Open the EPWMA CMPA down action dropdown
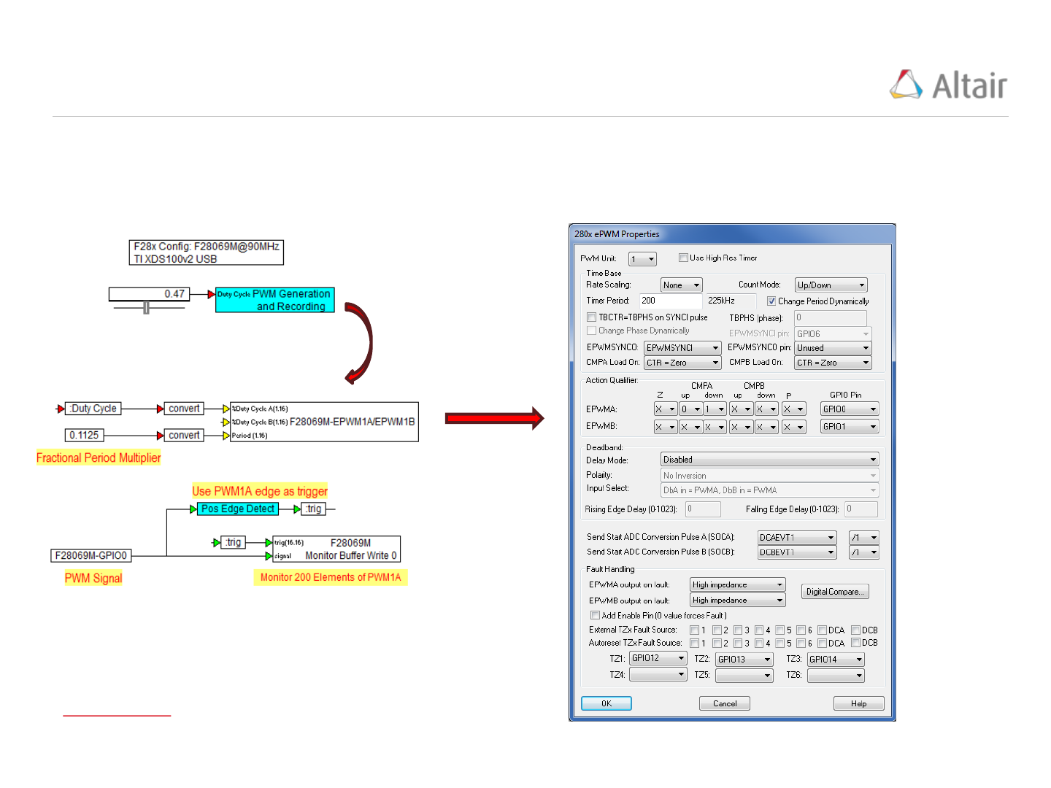 [715, 409]
